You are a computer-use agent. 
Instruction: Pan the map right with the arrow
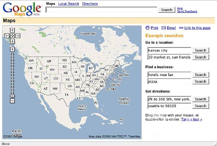(18, 36)
